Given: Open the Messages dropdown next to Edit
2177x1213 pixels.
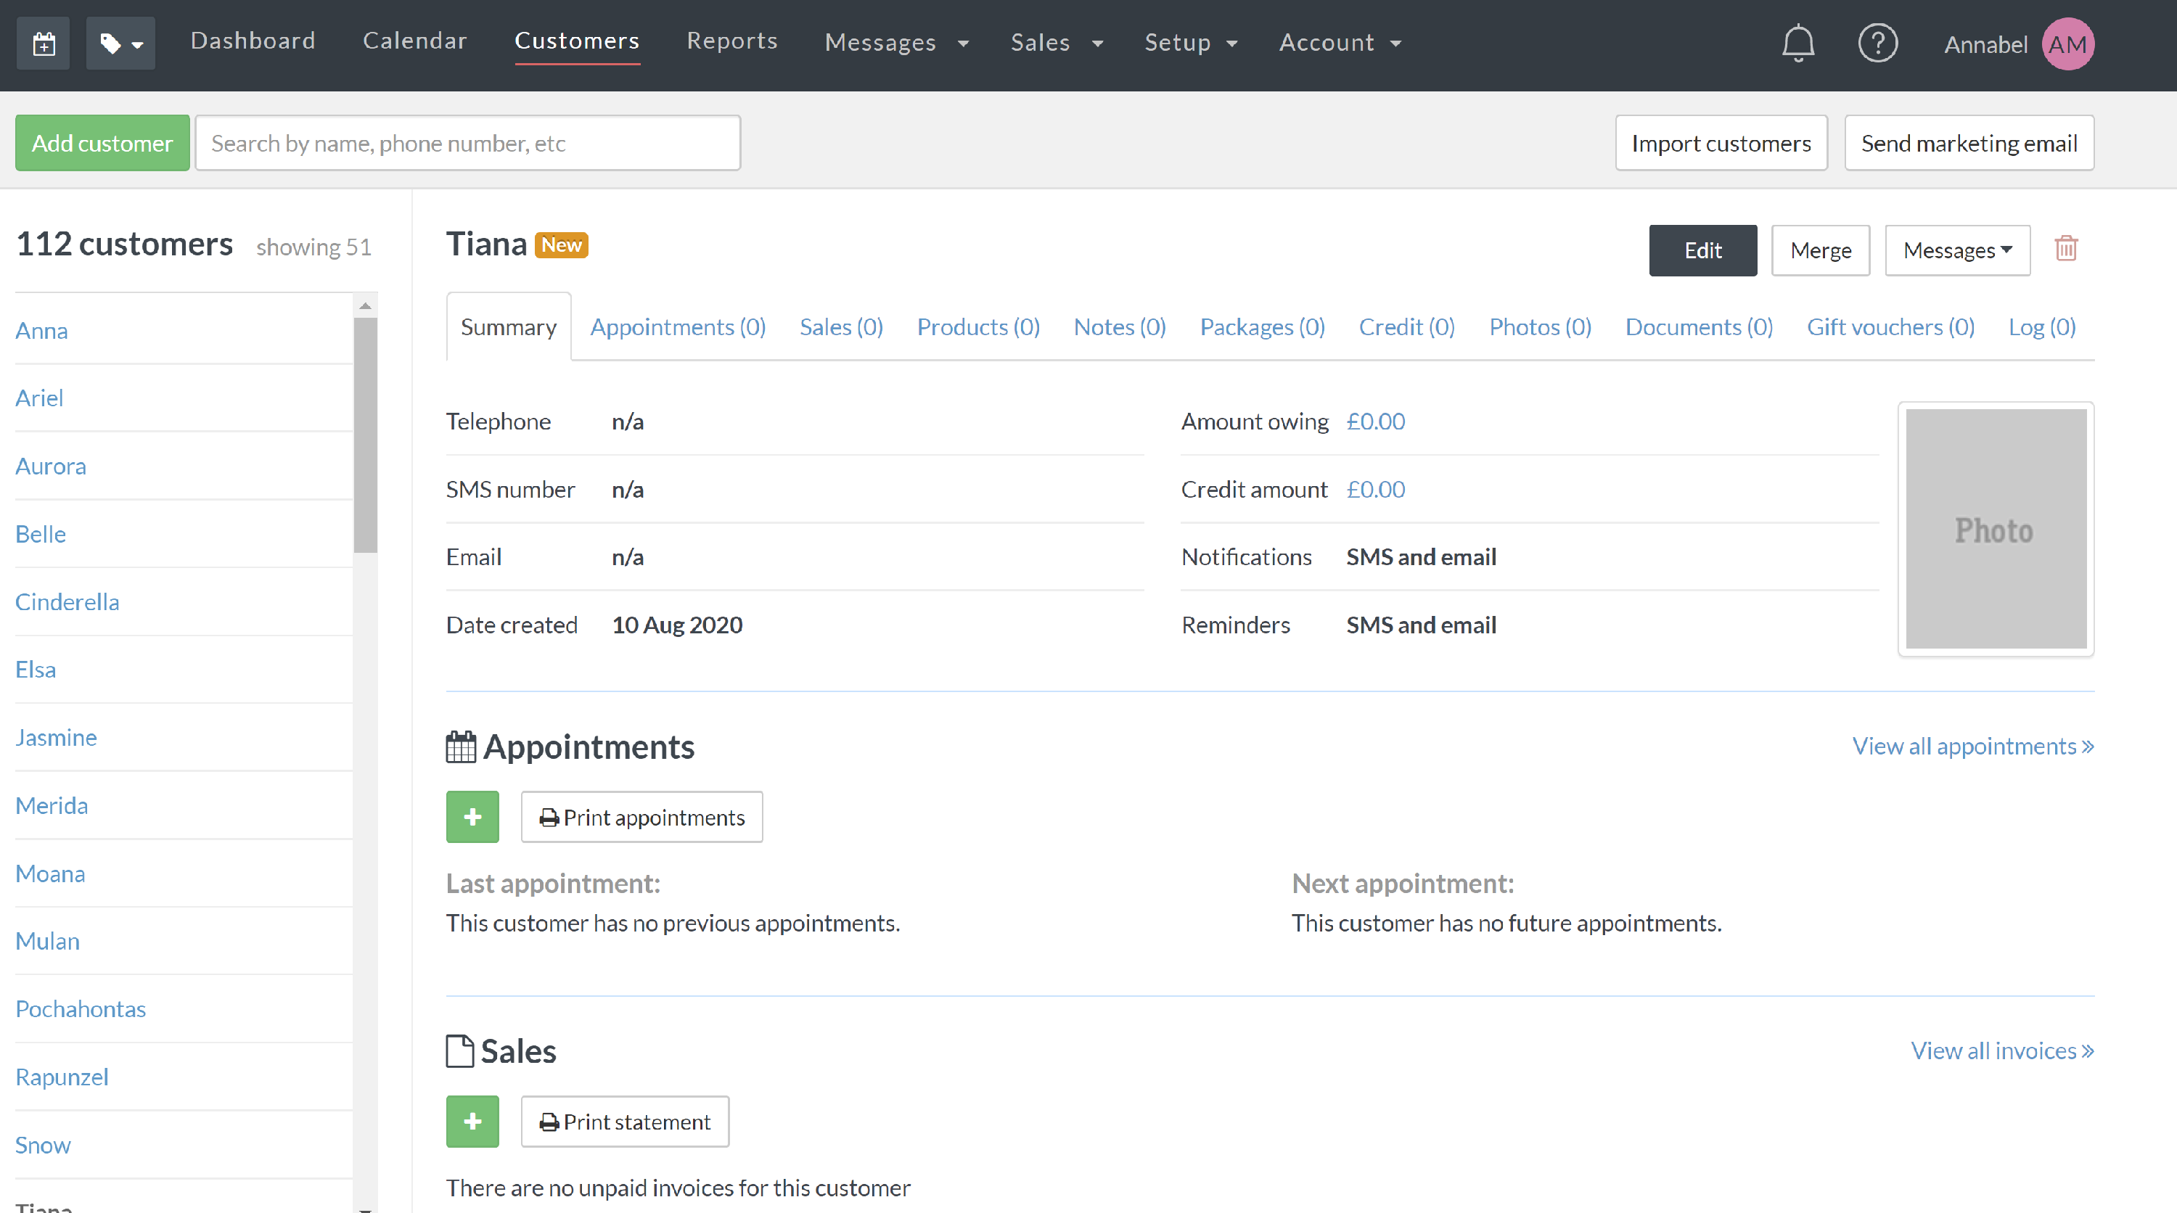Looking at the screenshot, I should click(x=1957, y=250).
